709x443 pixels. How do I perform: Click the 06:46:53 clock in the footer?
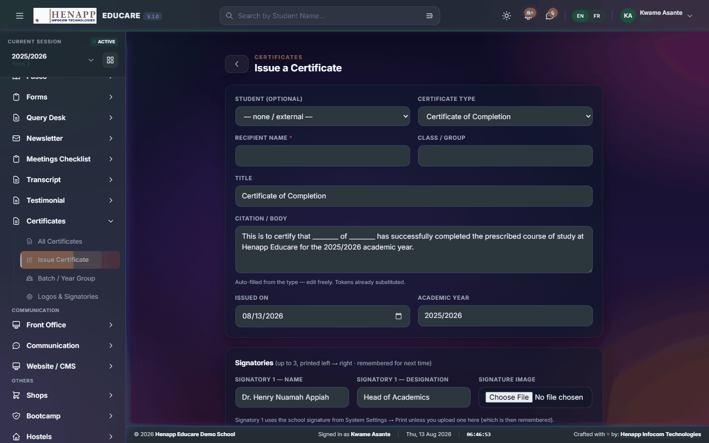click(479, 434)
